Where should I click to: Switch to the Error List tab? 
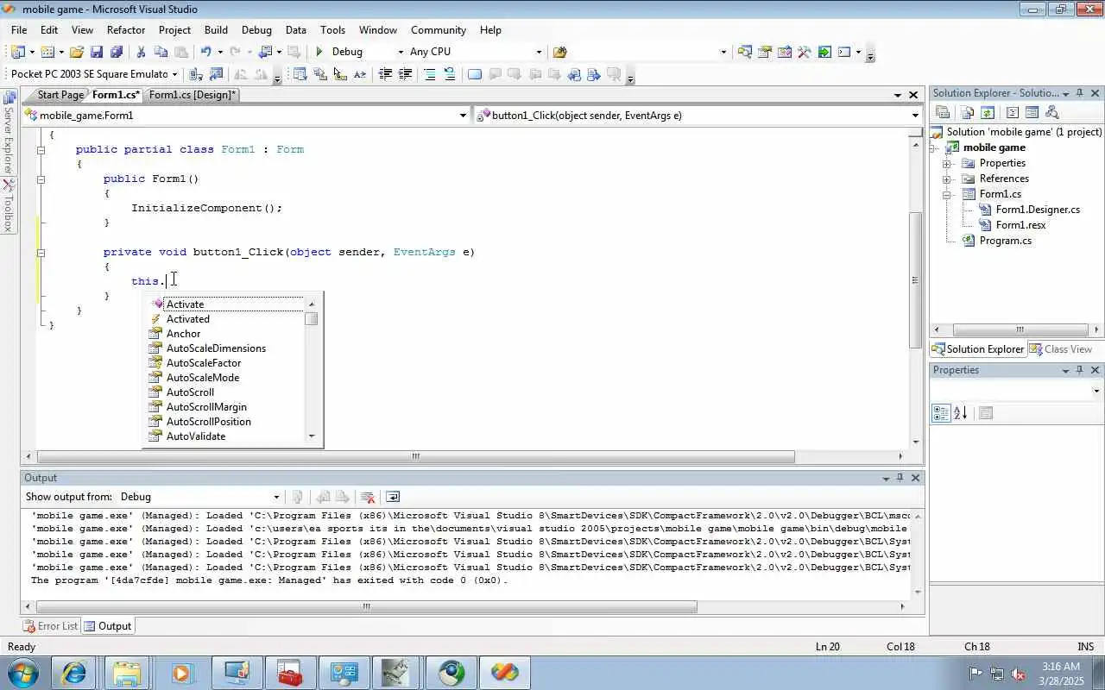pos(50,626)
